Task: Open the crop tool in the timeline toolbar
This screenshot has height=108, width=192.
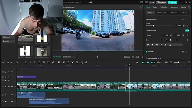Action: [48, 62]
